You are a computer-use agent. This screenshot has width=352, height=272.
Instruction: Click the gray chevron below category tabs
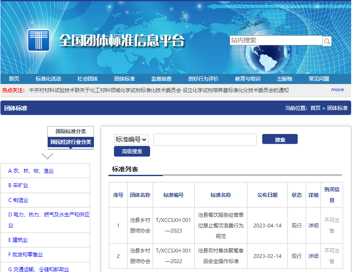coord(47,156)
